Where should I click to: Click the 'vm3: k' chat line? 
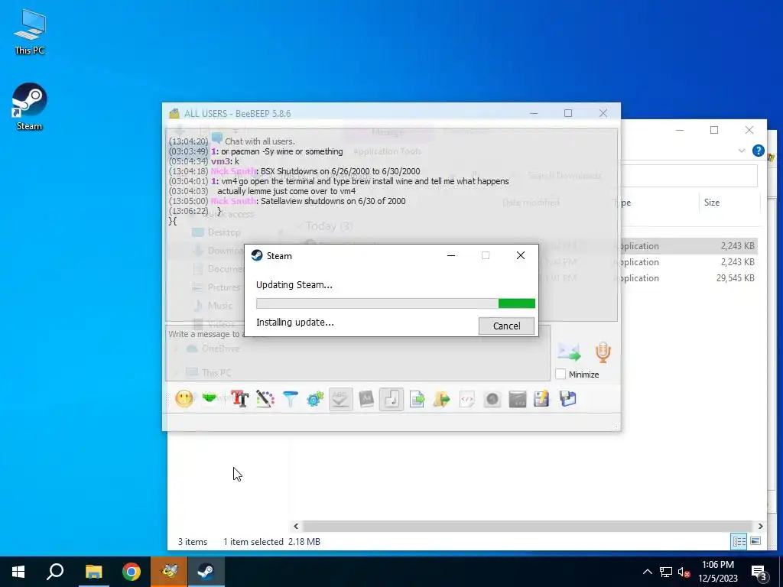pos(226,161)
